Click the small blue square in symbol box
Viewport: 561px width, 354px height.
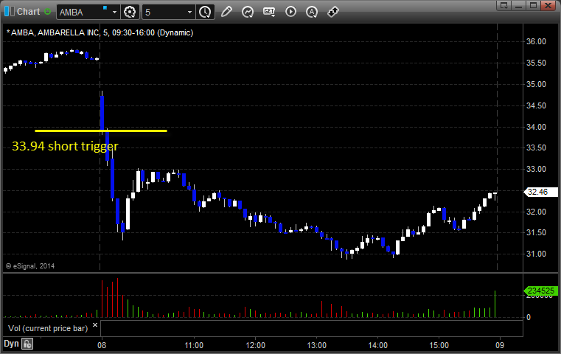tap(105, 8)
